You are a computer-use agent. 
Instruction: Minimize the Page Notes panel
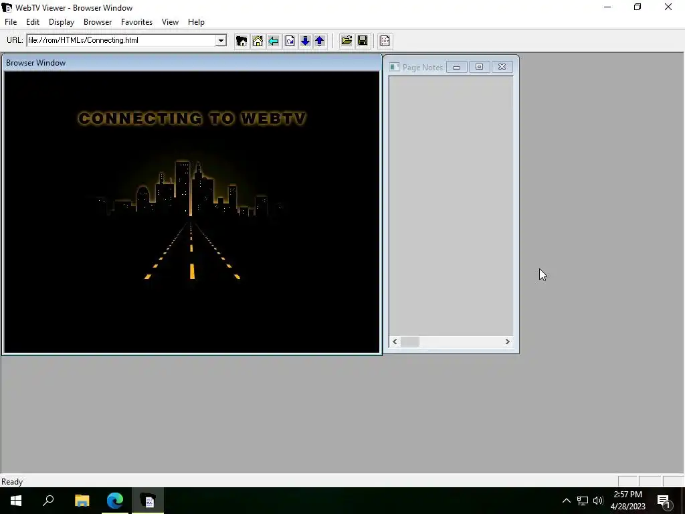(456, 67)
